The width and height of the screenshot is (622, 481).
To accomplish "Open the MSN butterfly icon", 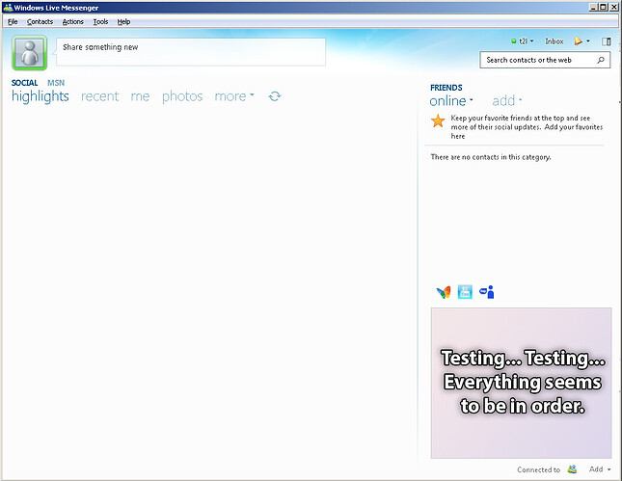I will coord(443,292).
